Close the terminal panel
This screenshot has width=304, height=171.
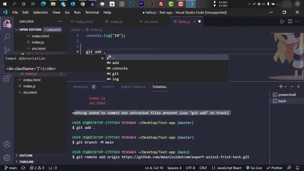[x=298, y=86]
